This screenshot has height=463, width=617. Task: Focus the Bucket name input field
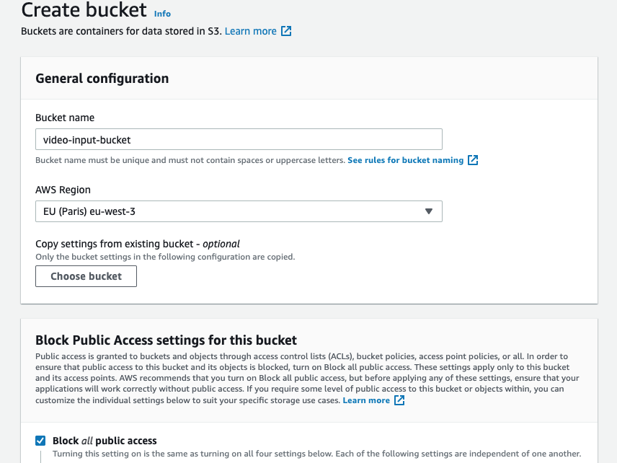(x=239, y=139)
